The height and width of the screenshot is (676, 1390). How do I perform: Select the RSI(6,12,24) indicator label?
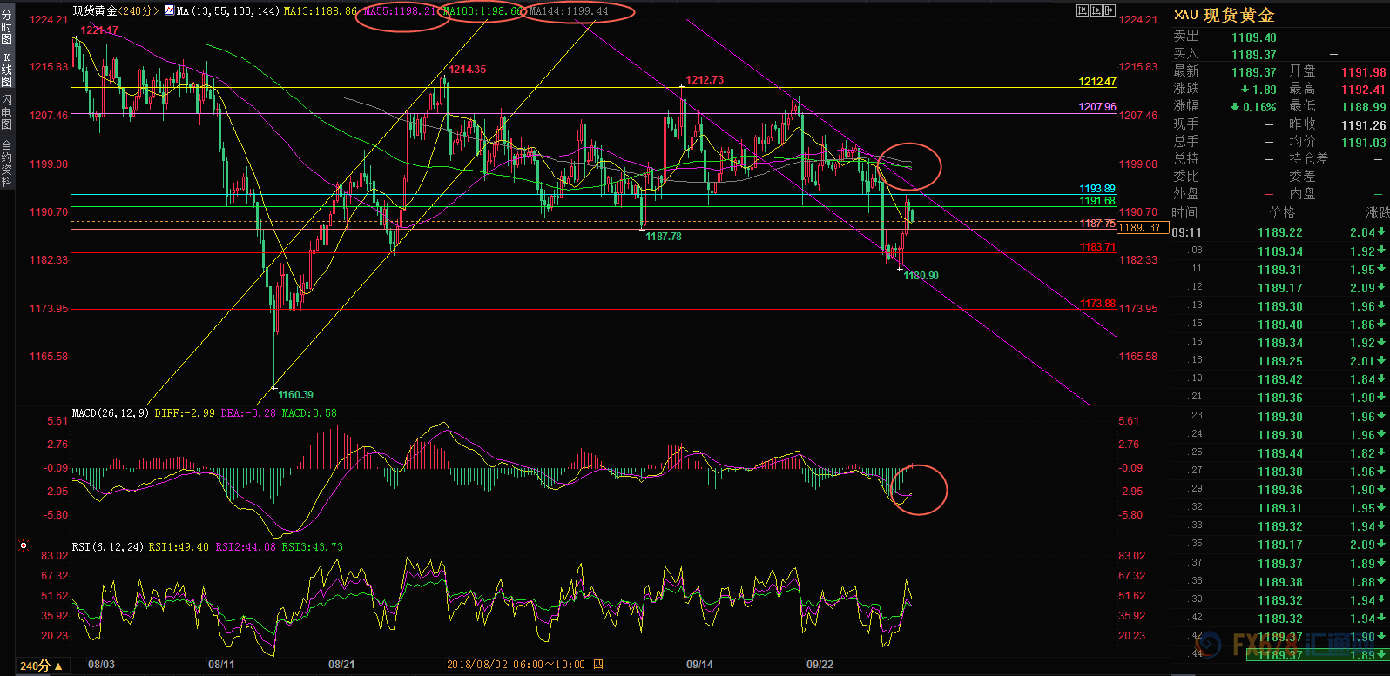tap(108, 547)
